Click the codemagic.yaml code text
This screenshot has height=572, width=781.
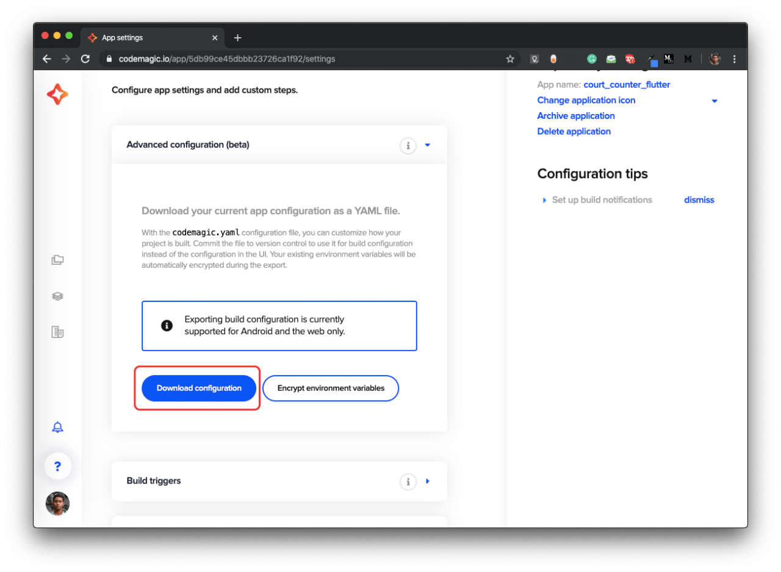(206, 232)
